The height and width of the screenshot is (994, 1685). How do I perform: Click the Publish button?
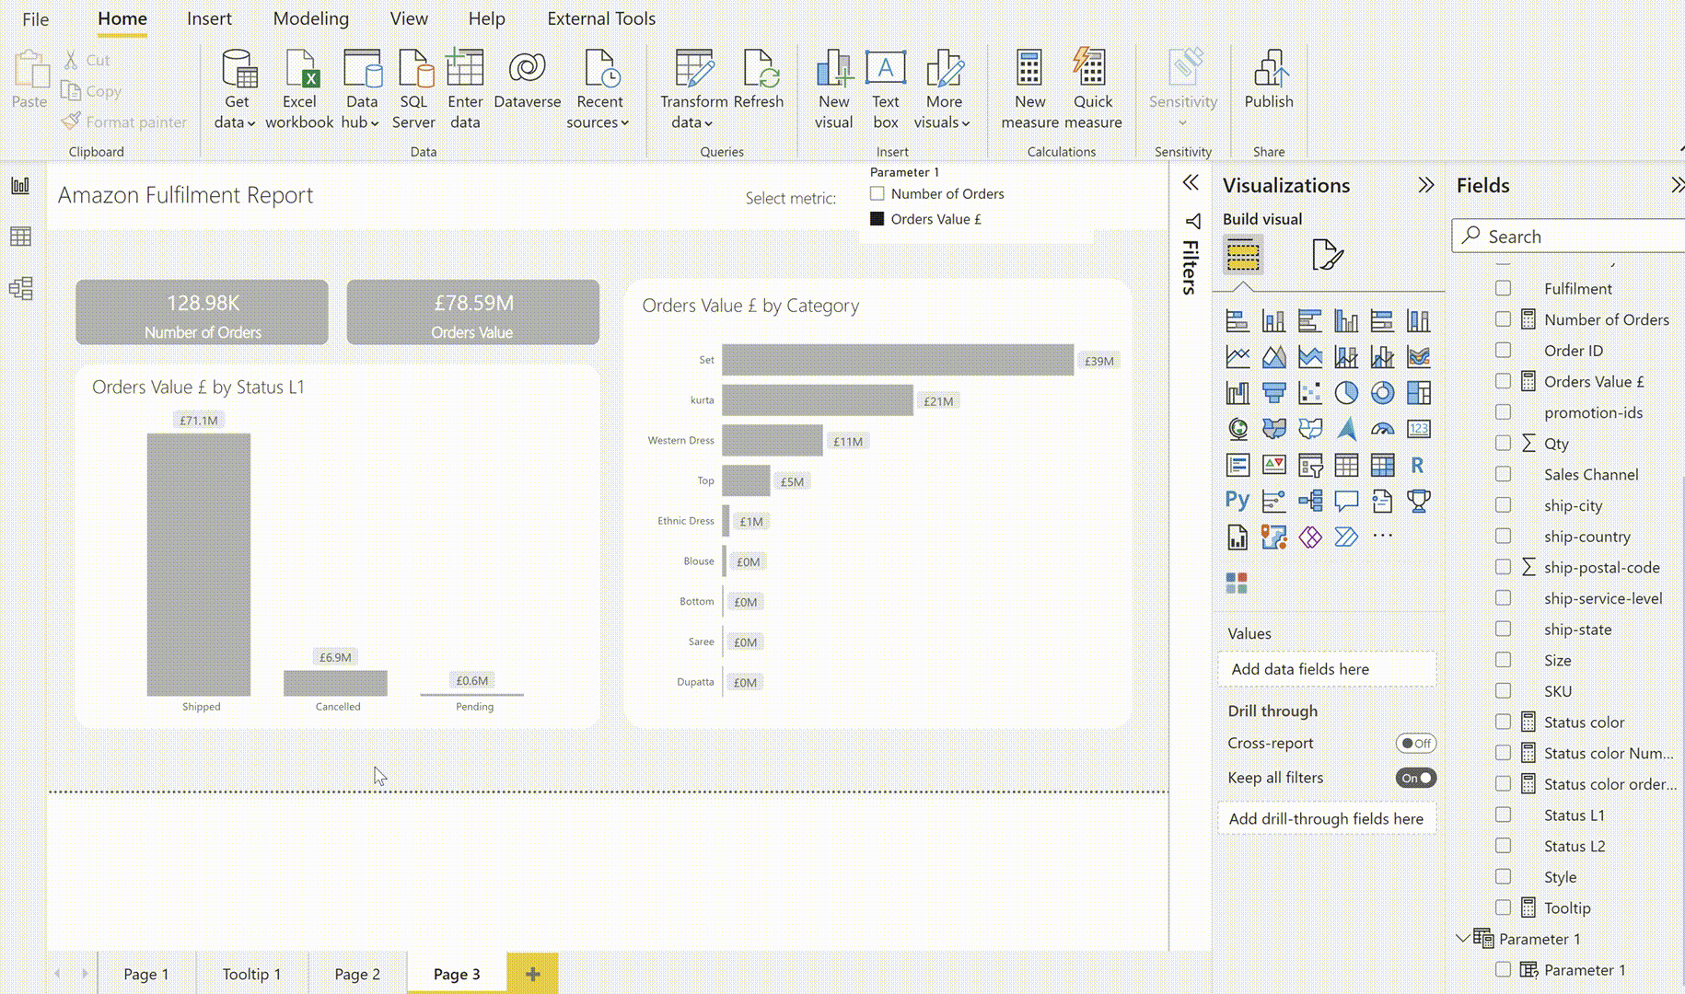coord(1269,79)
